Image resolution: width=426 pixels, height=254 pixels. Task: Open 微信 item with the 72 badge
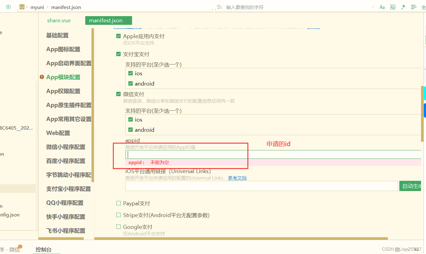15,249
